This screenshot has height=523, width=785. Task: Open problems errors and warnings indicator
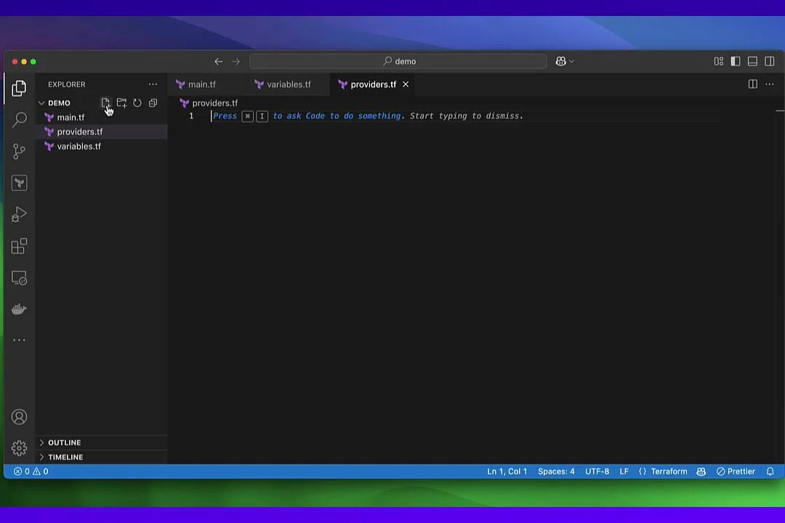click(x=31, y=471)
